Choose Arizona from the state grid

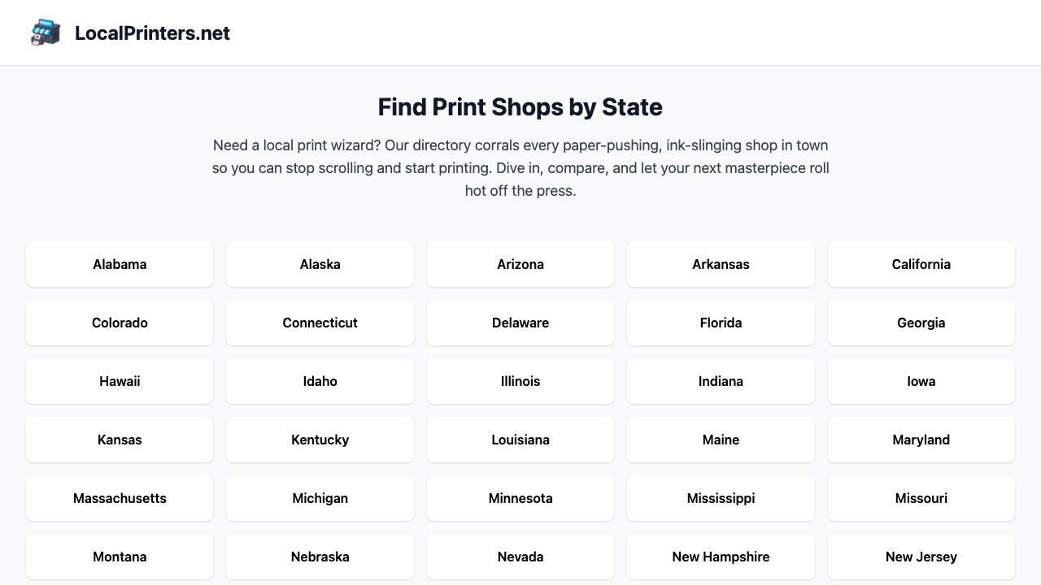[x=520, y=264]
